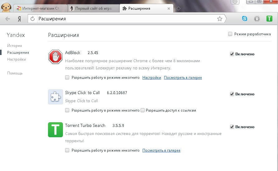Click the Skype extension icon in toolbar
The width and height of the screenshot is (278, 171).
click(x=245, y=19)
